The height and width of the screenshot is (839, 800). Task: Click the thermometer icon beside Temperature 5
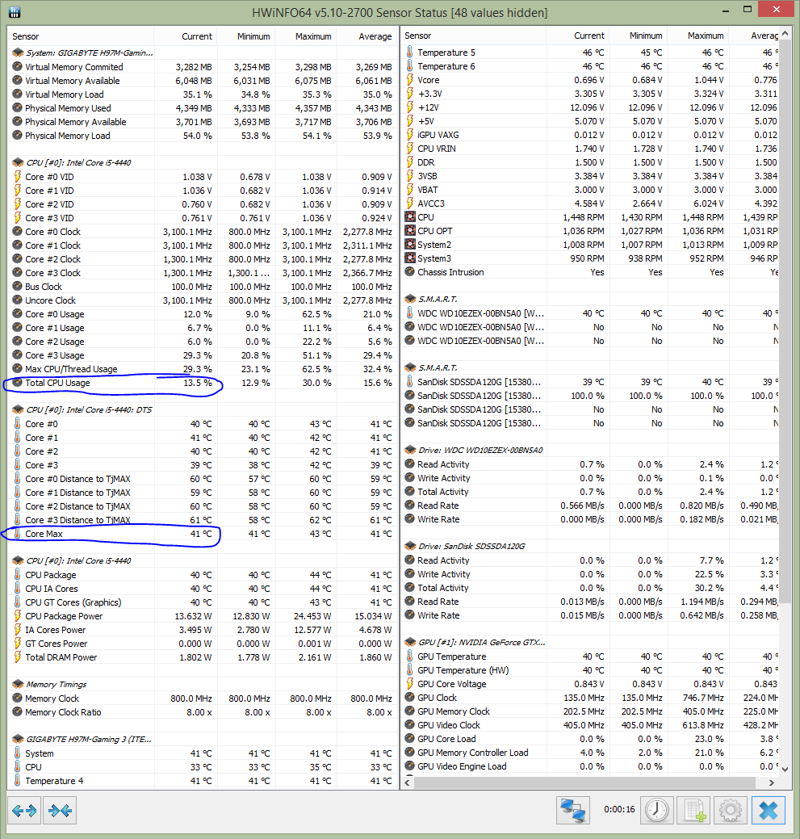(409, 52)
